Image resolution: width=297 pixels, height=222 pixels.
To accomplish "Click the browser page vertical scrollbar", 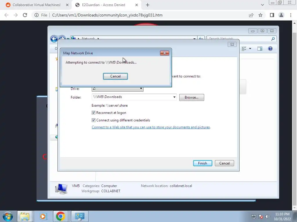I will pos(294,118).
